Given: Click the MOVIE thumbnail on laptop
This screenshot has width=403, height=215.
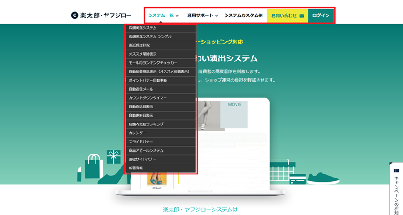Looking at the screenshot, I should (234, 114).
